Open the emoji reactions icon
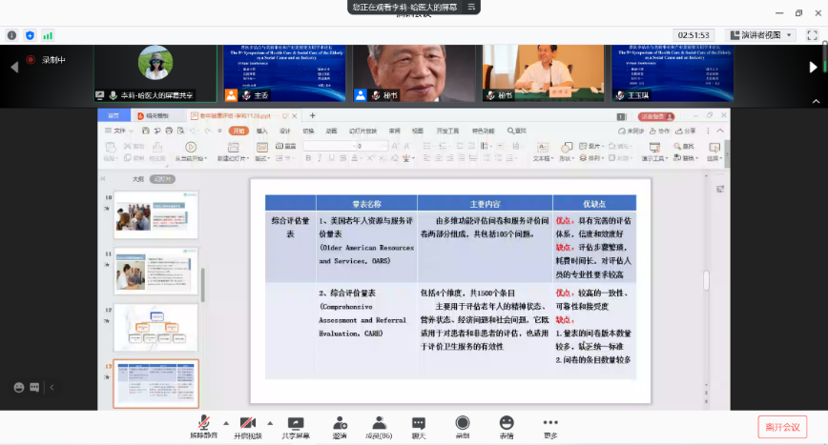 507,423
